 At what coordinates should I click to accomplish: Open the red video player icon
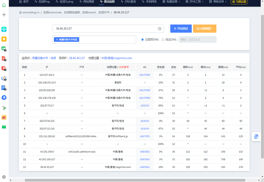(x=4, y=68)
